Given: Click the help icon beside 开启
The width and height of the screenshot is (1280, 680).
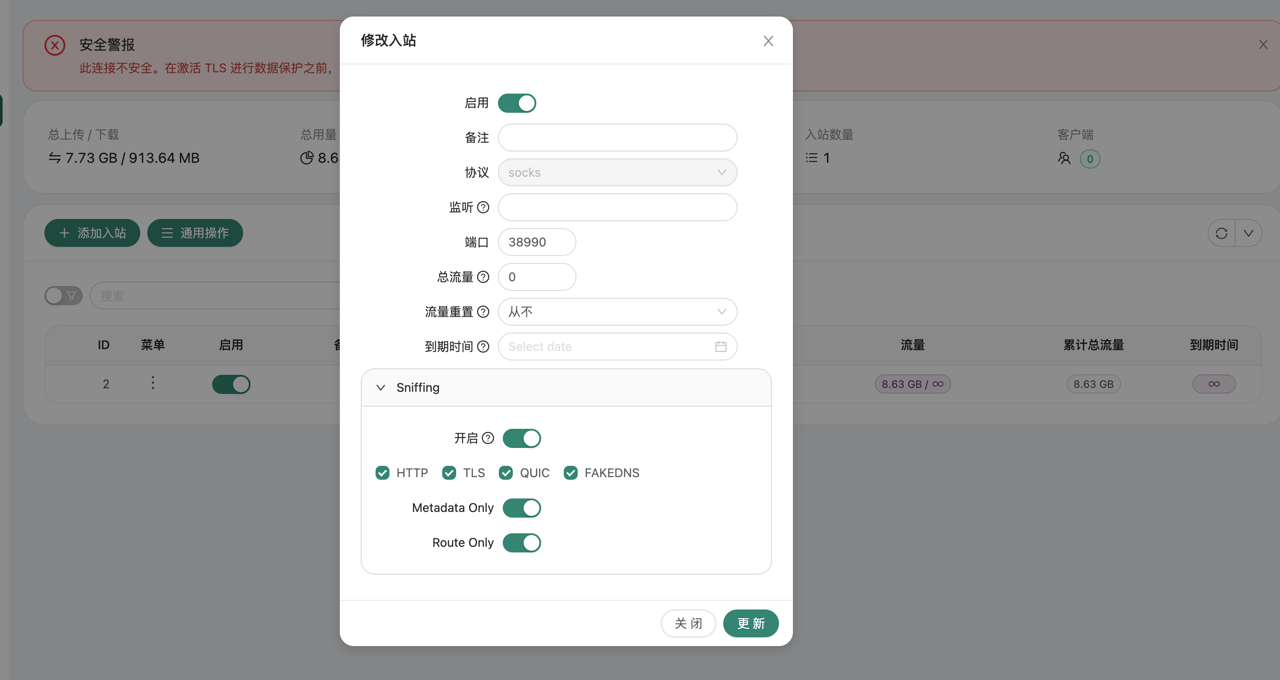Looking at the screenshot, I should (488, 438).
